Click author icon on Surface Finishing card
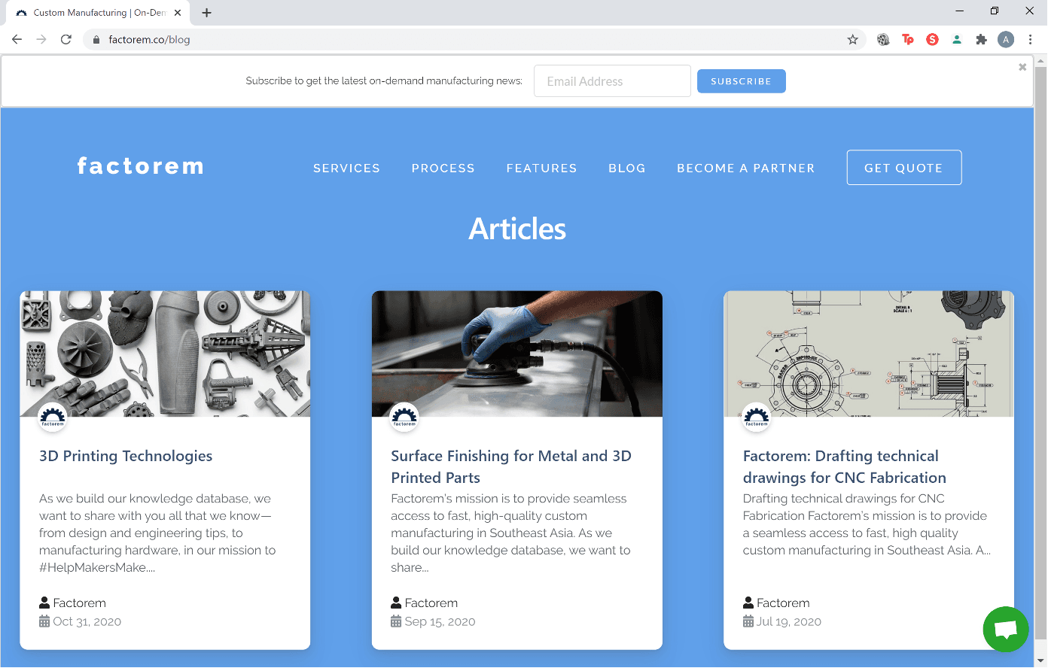Image resolution: width=1048 pixels, height=668 pixels. [x=396, y=603]
